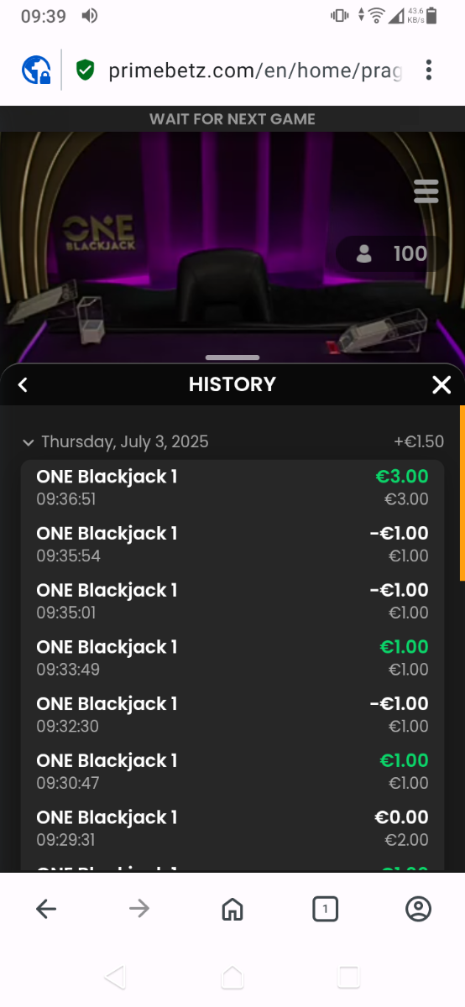Open the tab switcher showing 1 tab

325,909
